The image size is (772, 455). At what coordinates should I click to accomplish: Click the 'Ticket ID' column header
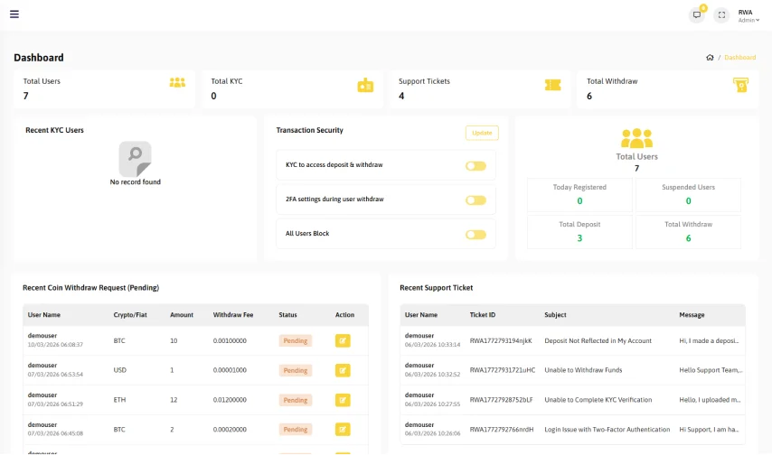[483, 315]
